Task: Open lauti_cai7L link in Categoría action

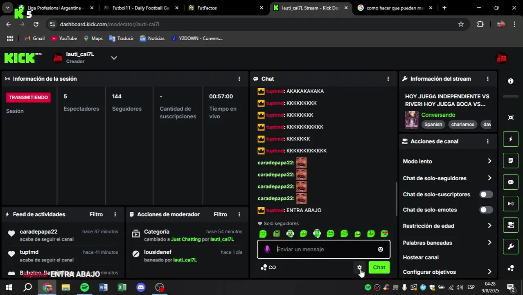Action: pos(222,239)
